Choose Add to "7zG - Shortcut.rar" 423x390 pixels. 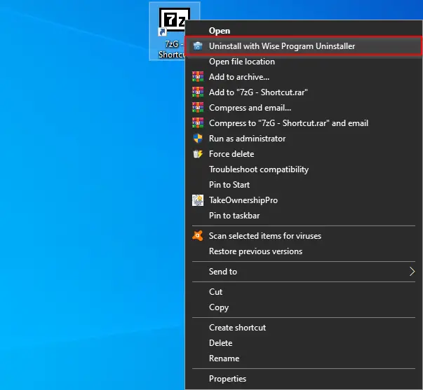coord(304,92)
